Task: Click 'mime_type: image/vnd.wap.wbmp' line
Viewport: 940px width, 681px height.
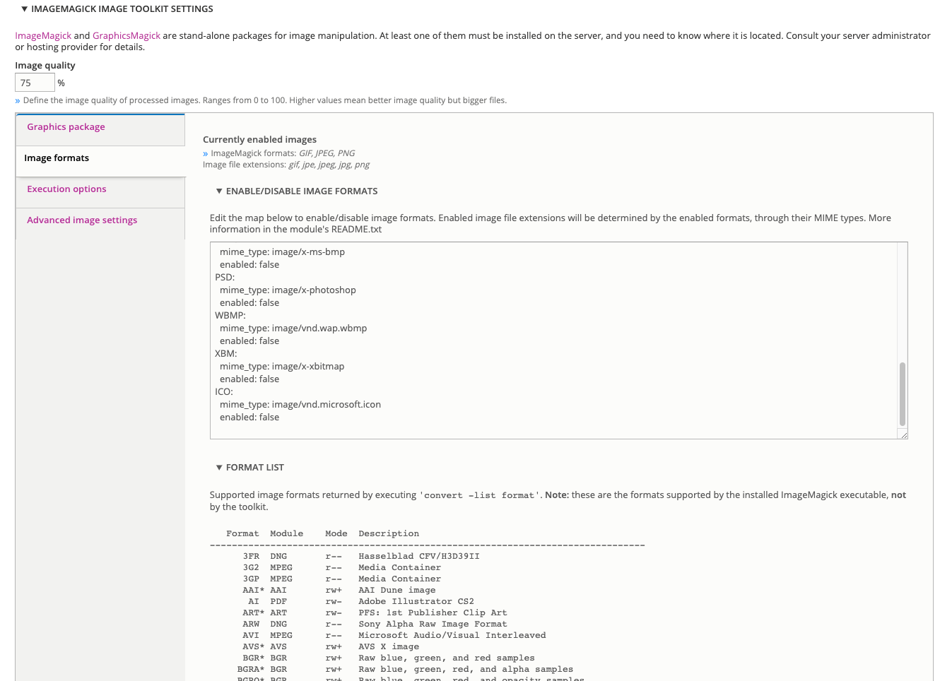Action: [293, 328]
